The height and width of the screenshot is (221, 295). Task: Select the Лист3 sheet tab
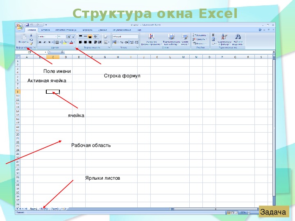click(55, 209)
